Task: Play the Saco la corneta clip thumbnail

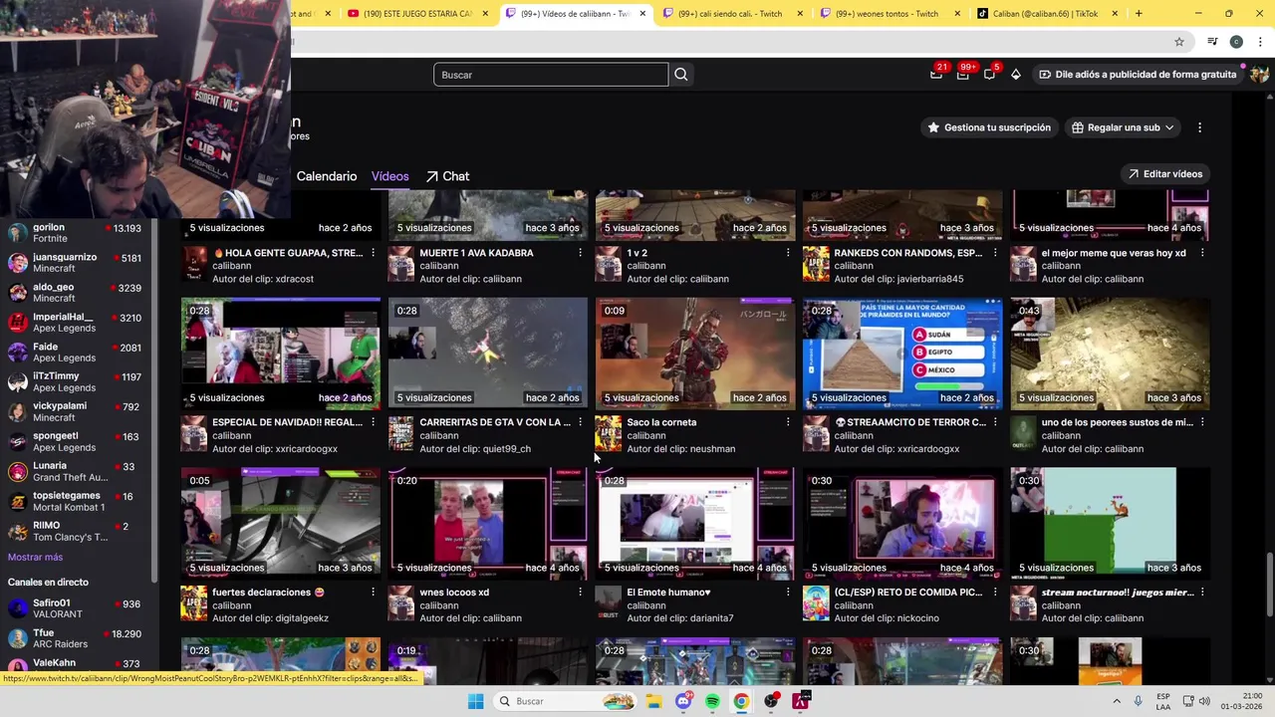Action: (x=695, y=353)
